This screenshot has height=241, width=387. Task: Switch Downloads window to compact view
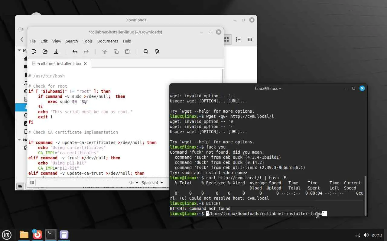(250, 39)
